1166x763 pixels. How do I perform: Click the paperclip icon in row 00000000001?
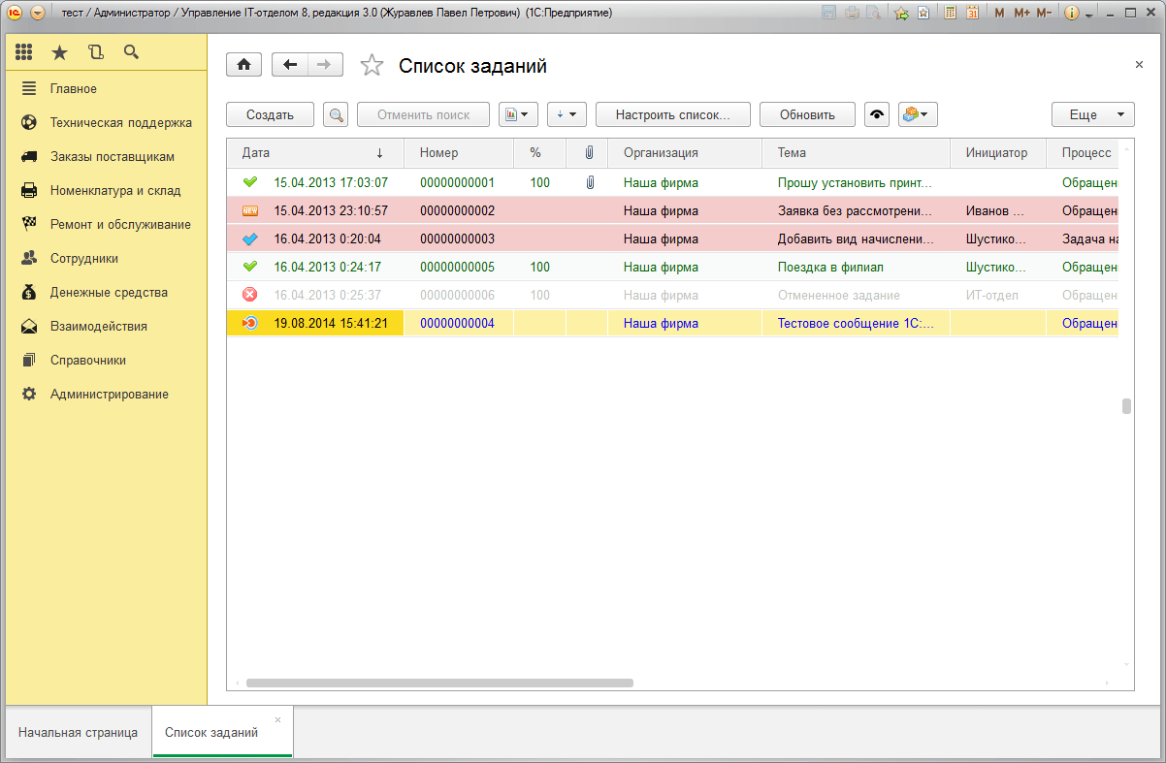(589, 182)
